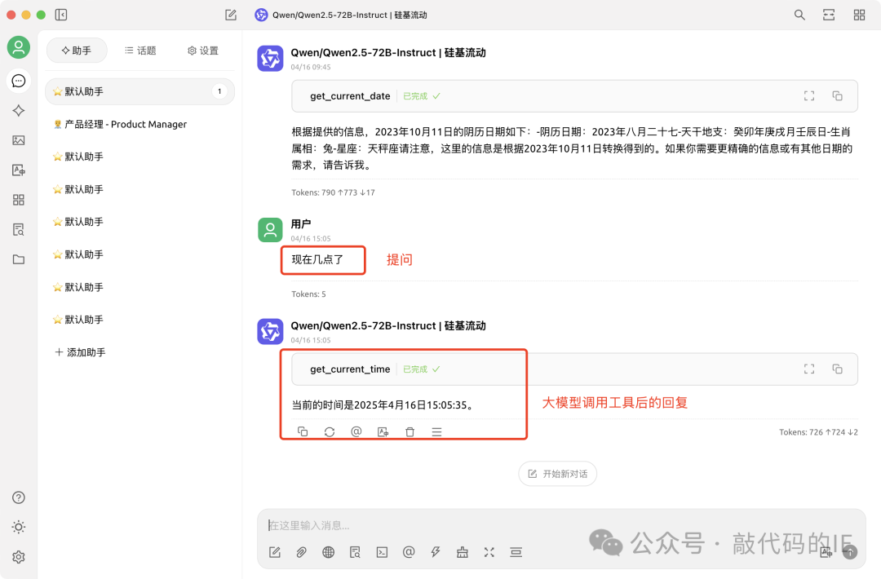Screen dimensions: 881x579
Task: Open MCP servers terminal icon
Action: 382,553
